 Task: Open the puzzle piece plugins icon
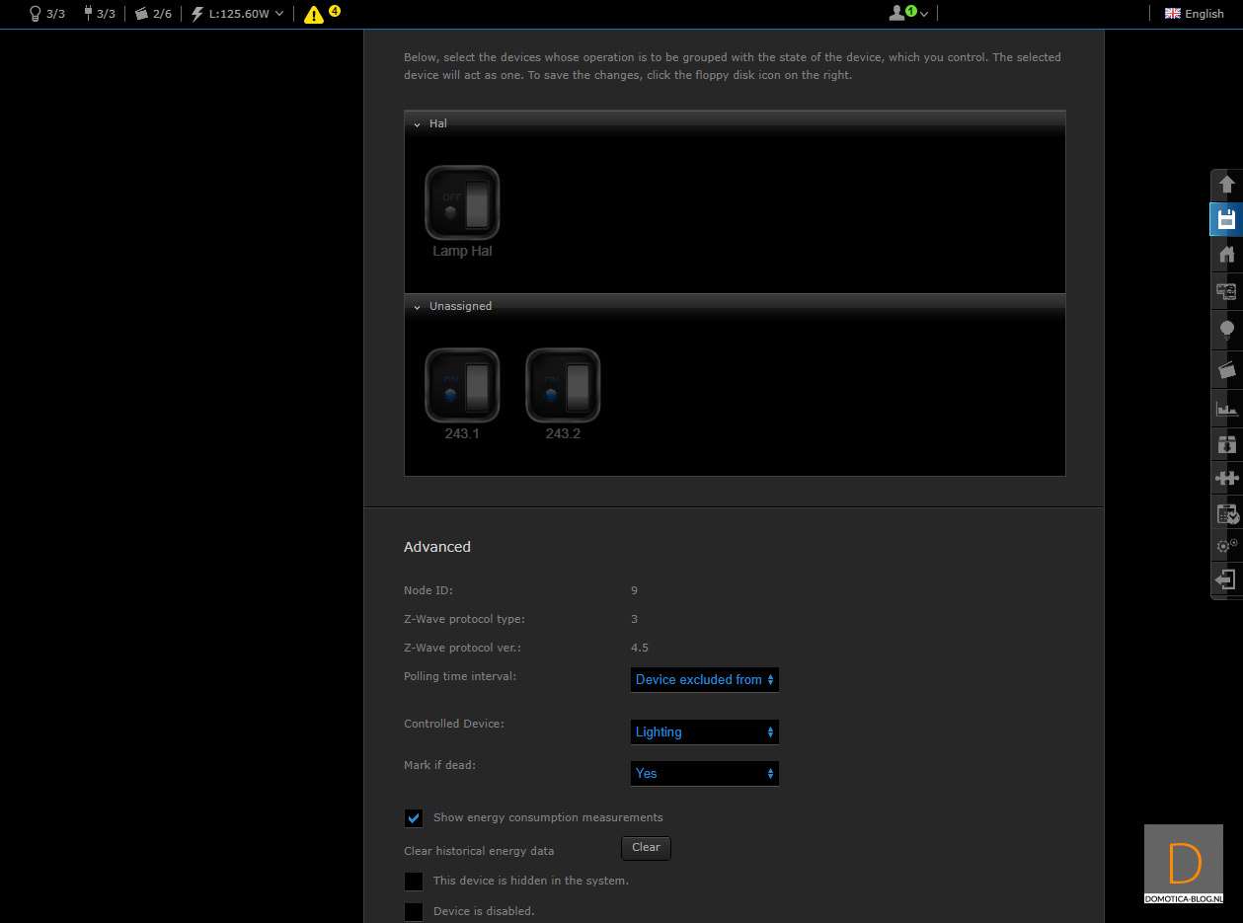tap(1226, 478)
